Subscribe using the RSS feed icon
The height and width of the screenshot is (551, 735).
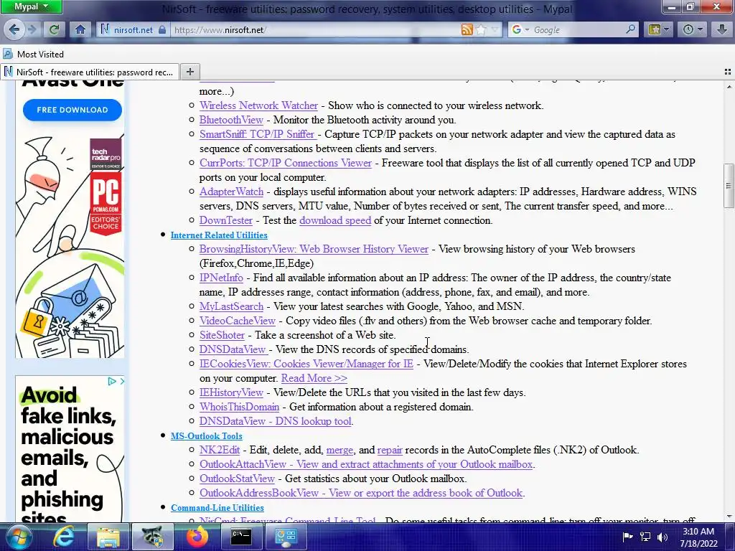tap(467, 30)
